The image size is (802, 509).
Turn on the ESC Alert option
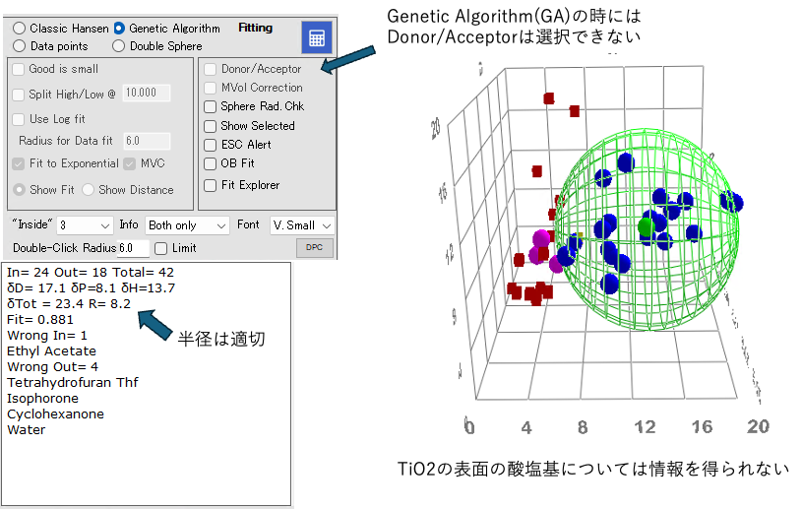tap(210, 145)
